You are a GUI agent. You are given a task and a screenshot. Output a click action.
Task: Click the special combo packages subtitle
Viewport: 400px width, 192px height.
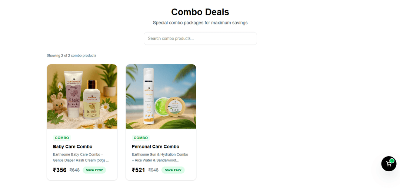[200, 23]
